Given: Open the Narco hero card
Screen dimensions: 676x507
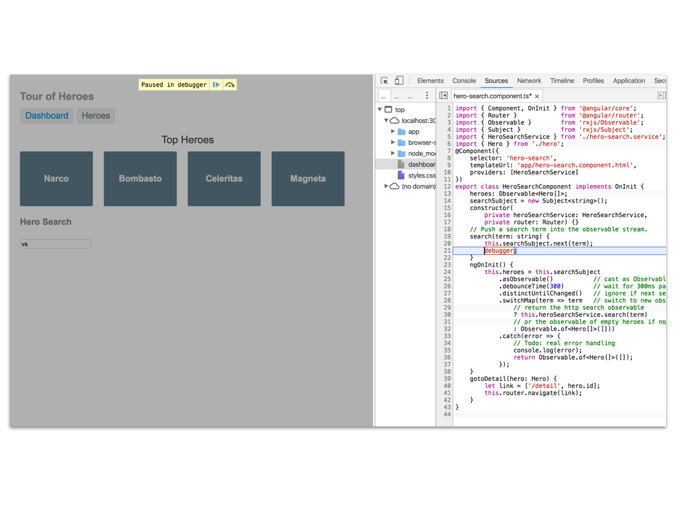Looking at the screenshot, I should point(56,178).
